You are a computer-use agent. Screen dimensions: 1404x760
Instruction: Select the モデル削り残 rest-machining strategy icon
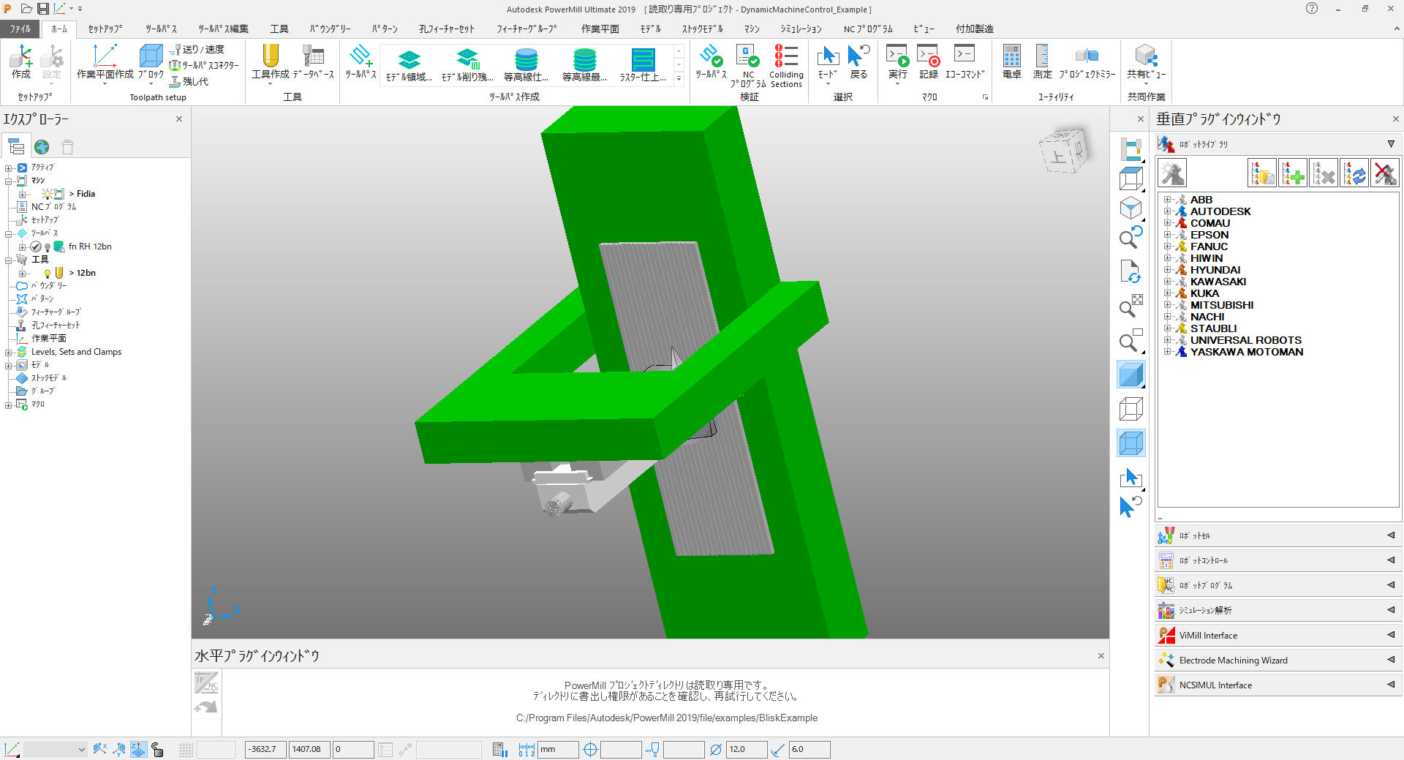[467, 65]
